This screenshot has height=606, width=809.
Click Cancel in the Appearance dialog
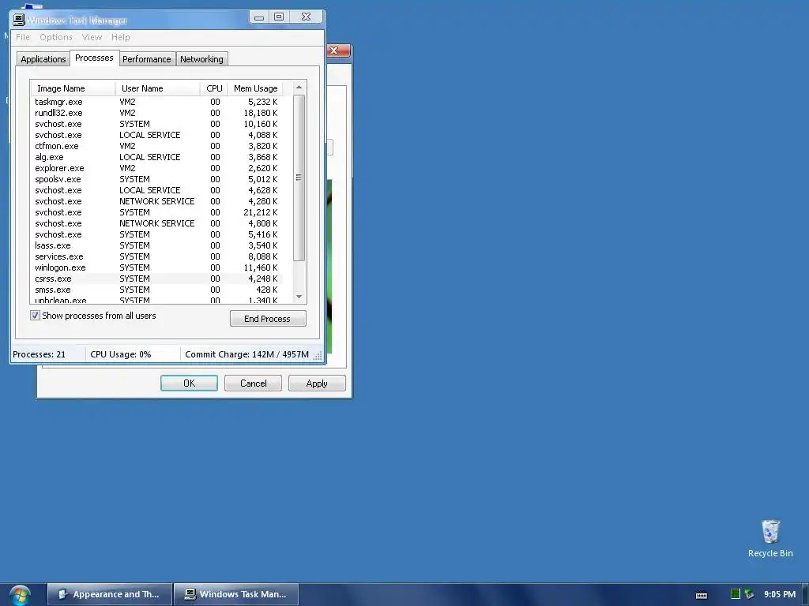point(253,383)
